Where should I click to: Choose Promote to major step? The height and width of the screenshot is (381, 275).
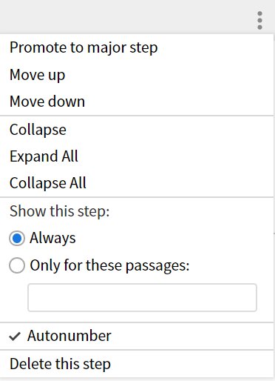pyautogui.click(x=137, y=47)
